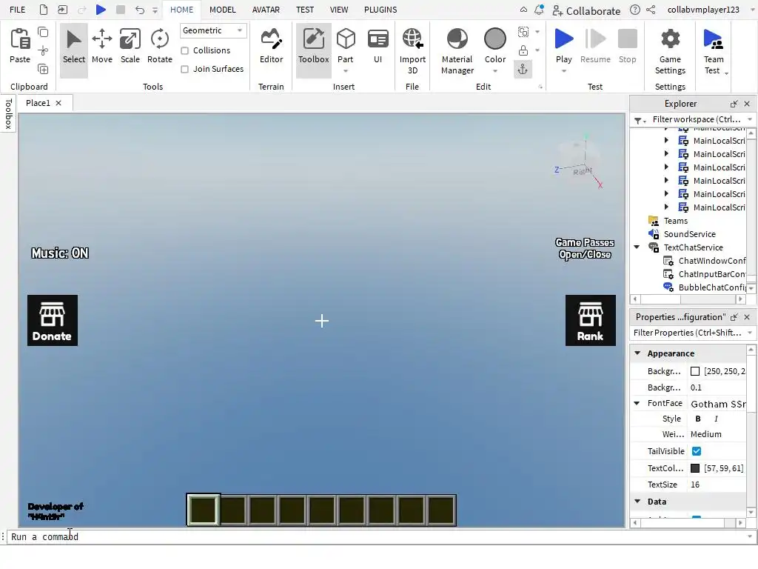Click the TextColor dark swatch
Viewport: 758px width, 569px height.
(x=695, y=468)
